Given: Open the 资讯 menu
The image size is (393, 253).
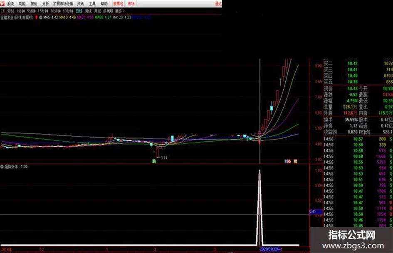Looking at the screenshot, I should 81,3.
